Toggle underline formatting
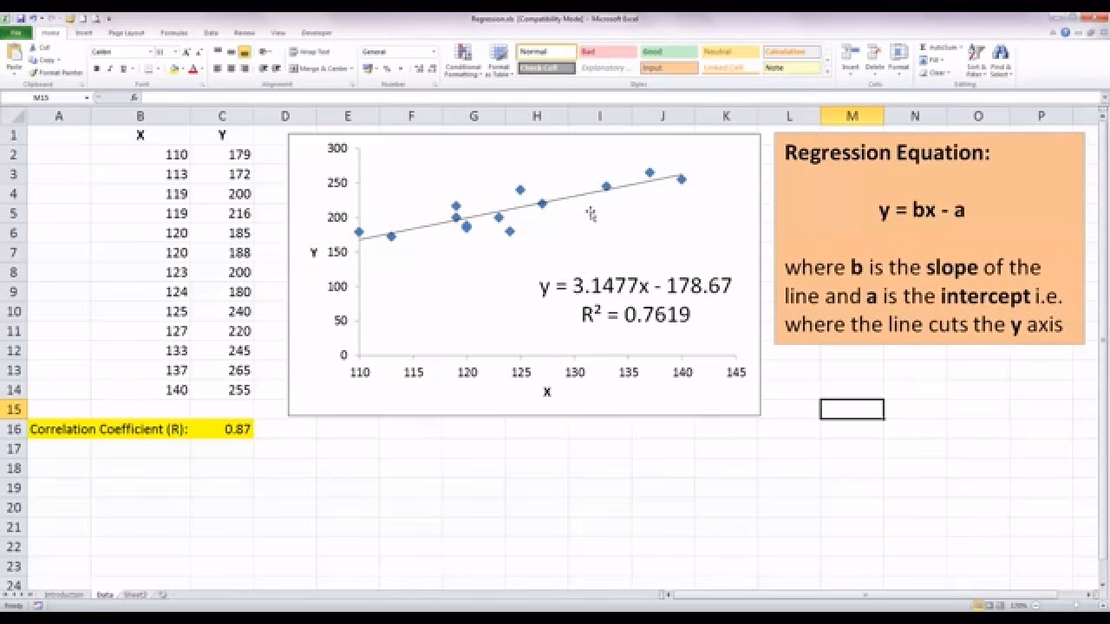The width and height of the screenshot is (1110, 624). tap(123, 68)
